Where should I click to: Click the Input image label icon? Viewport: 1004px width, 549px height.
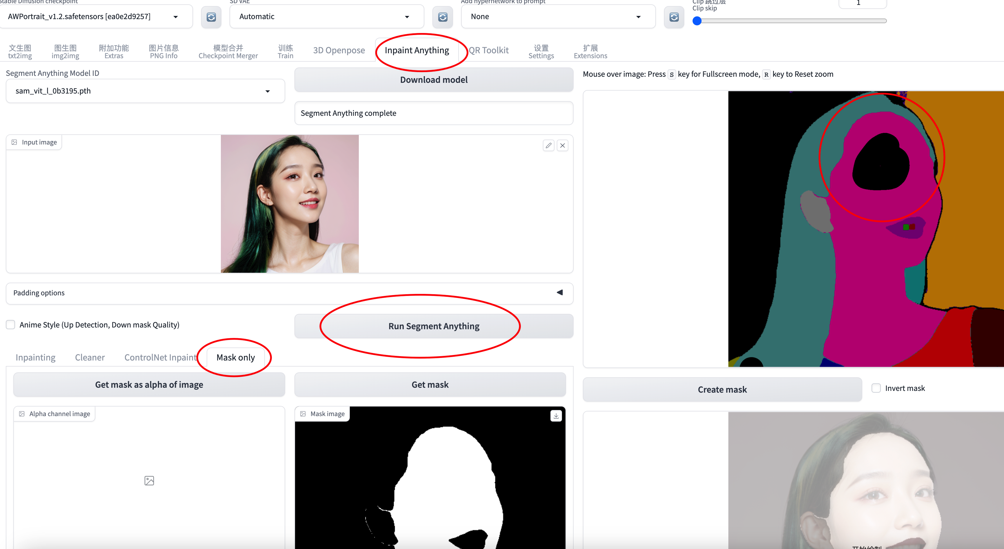click(14, 142)
